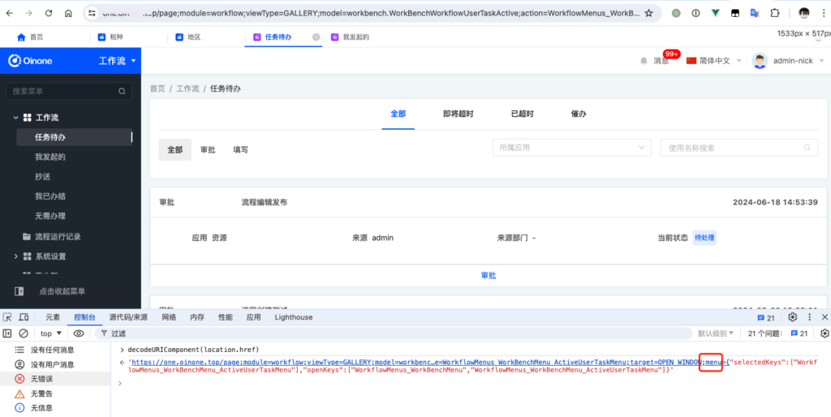This screenshot has width=831, height=417.
Task: Click the Oinone logo
Action: 30,61
